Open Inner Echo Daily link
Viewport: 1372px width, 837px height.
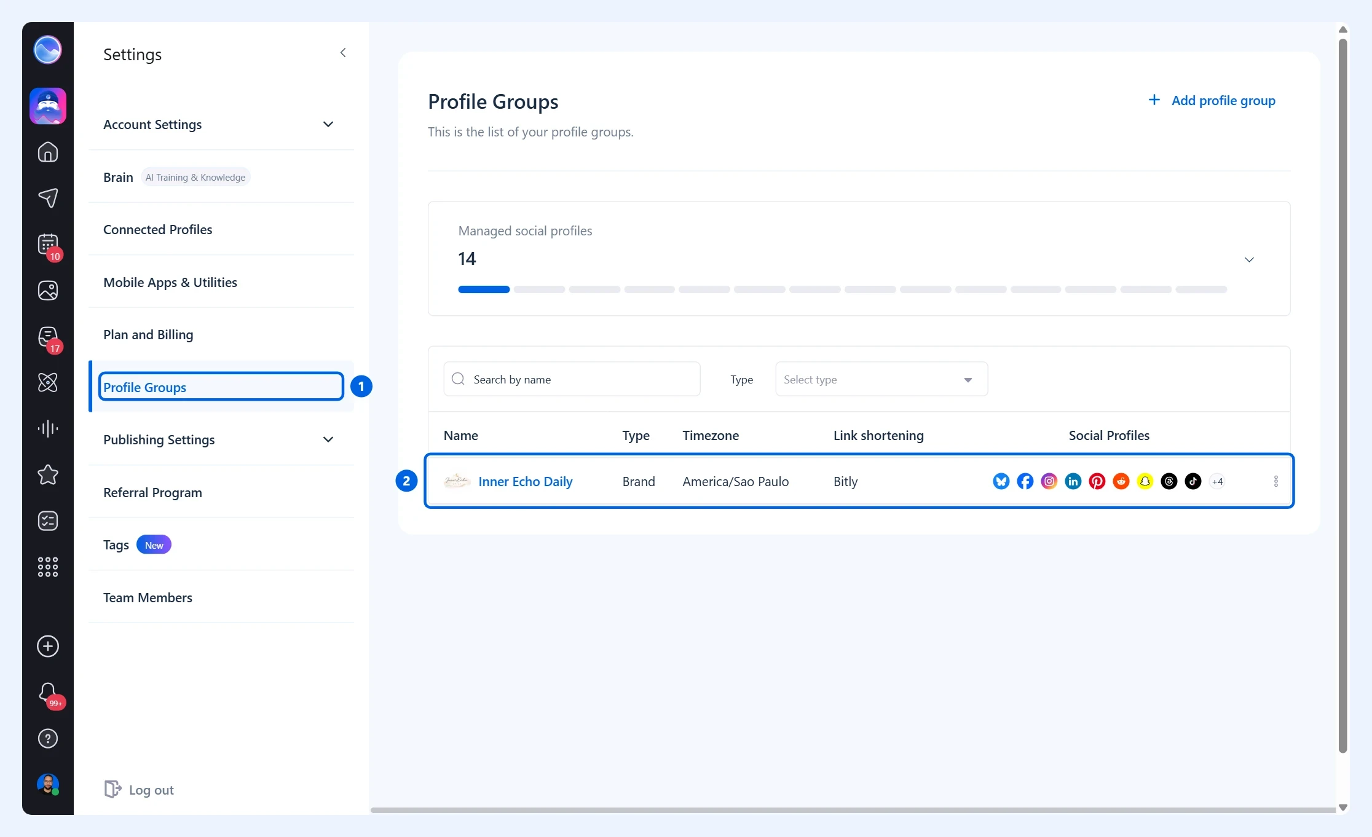point(525,481)
